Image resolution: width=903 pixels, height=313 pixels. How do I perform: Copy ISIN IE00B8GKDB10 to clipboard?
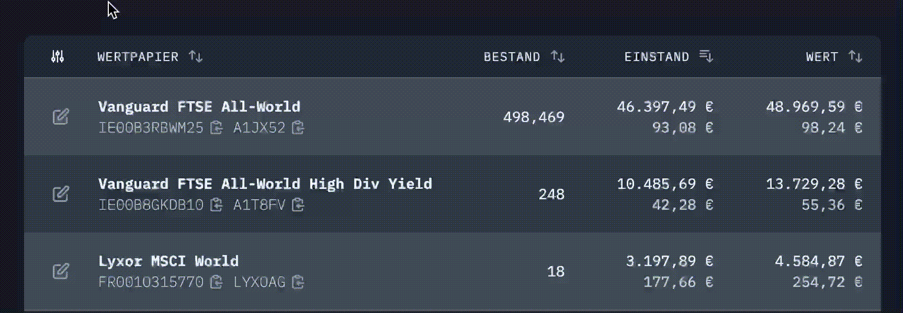point(216,204)
